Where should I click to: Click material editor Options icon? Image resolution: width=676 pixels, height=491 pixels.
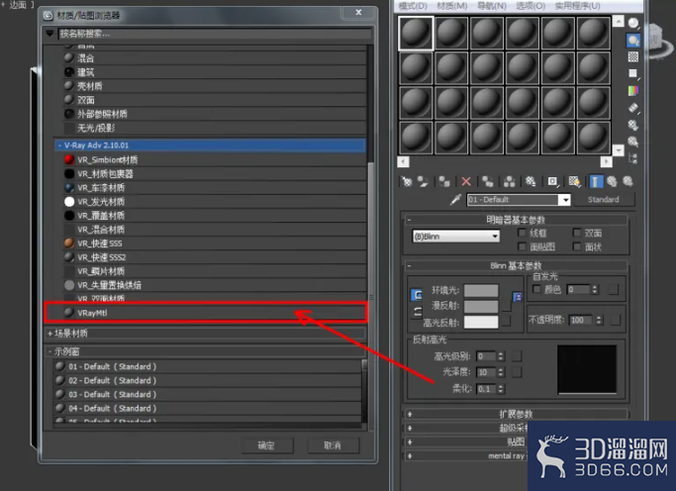pyautogui.click(x=632, y=125)
